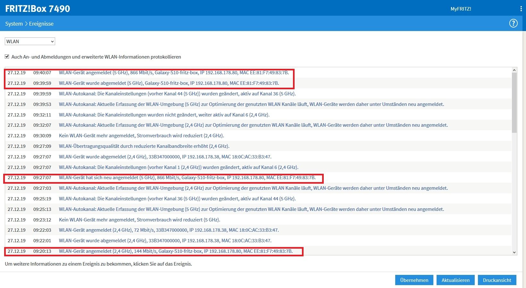Open the Druckansicht view
The width and height of the screenshot is (526, 288).
tap(497, 280)
